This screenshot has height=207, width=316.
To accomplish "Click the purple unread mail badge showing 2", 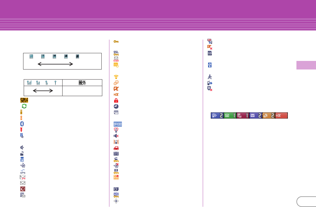I will (x=256, y=115).
